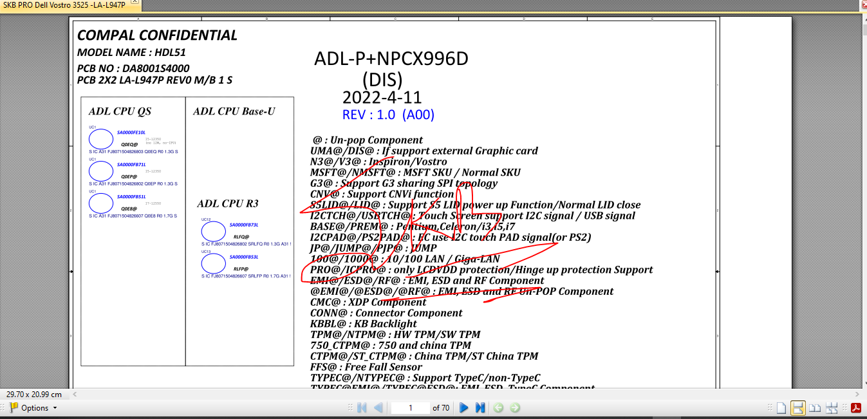Click the (DIS) text under title

pyautogui.click(x=382, y=80)
